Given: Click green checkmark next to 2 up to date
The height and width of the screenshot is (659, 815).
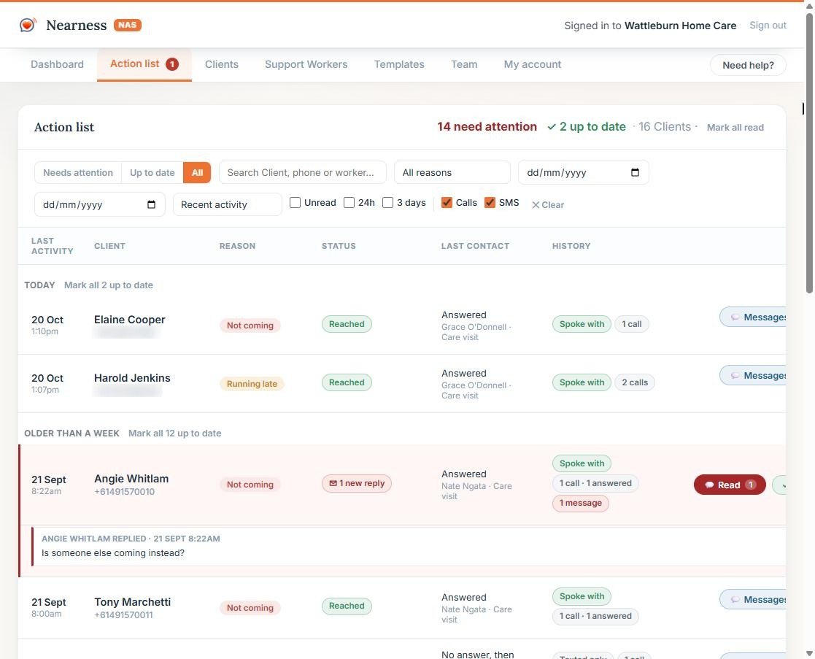Looking at the screenshot, I should [x=552, y=127].
